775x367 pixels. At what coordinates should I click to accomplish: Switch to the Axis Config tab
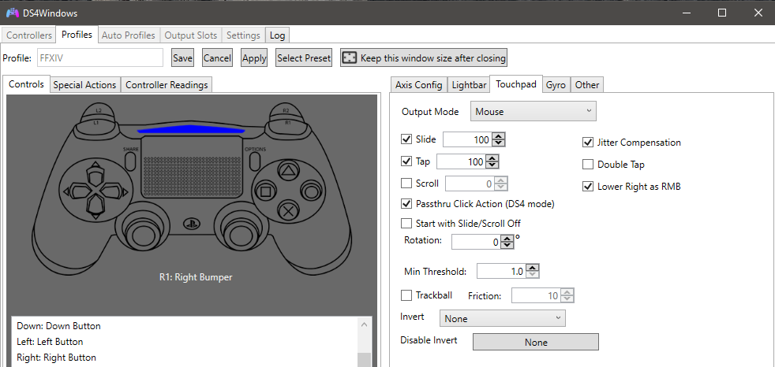click(418, 85)
